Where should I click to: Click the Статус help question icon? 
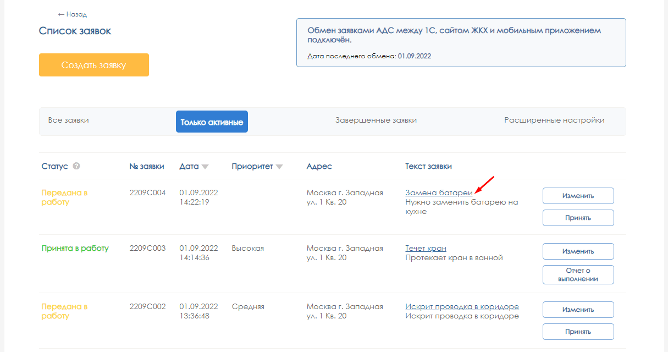[x=76, y=166]
